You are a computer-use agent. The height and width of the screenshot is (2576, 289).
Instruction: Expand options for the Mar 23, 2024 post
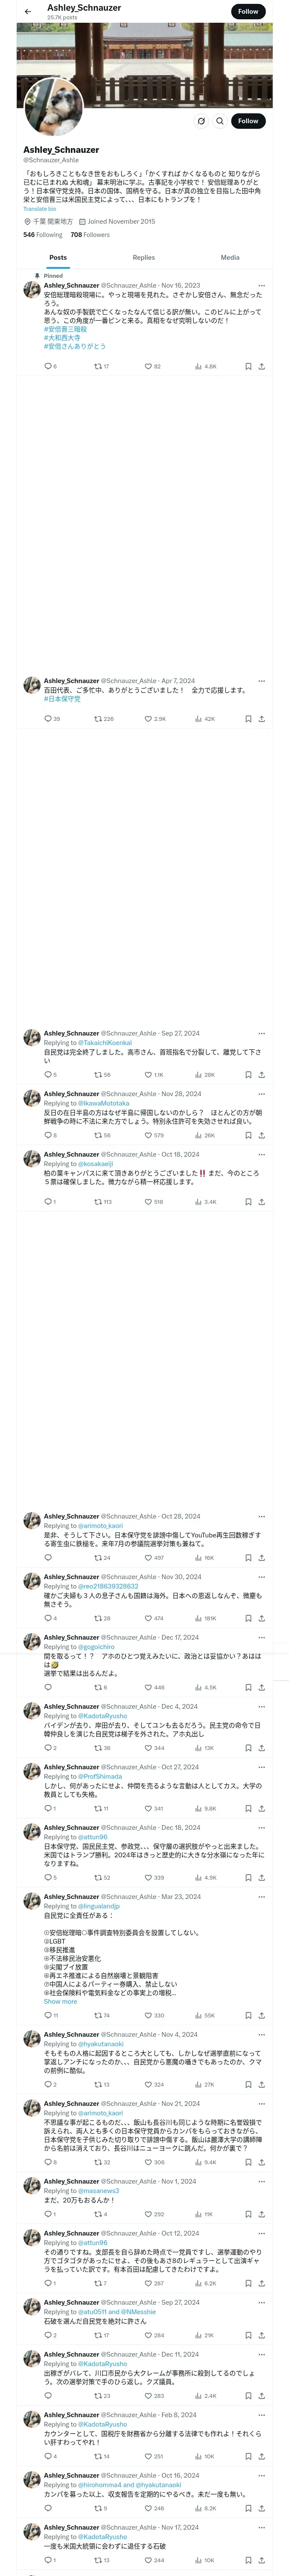pyautogui.click(x=261, y=1896)
